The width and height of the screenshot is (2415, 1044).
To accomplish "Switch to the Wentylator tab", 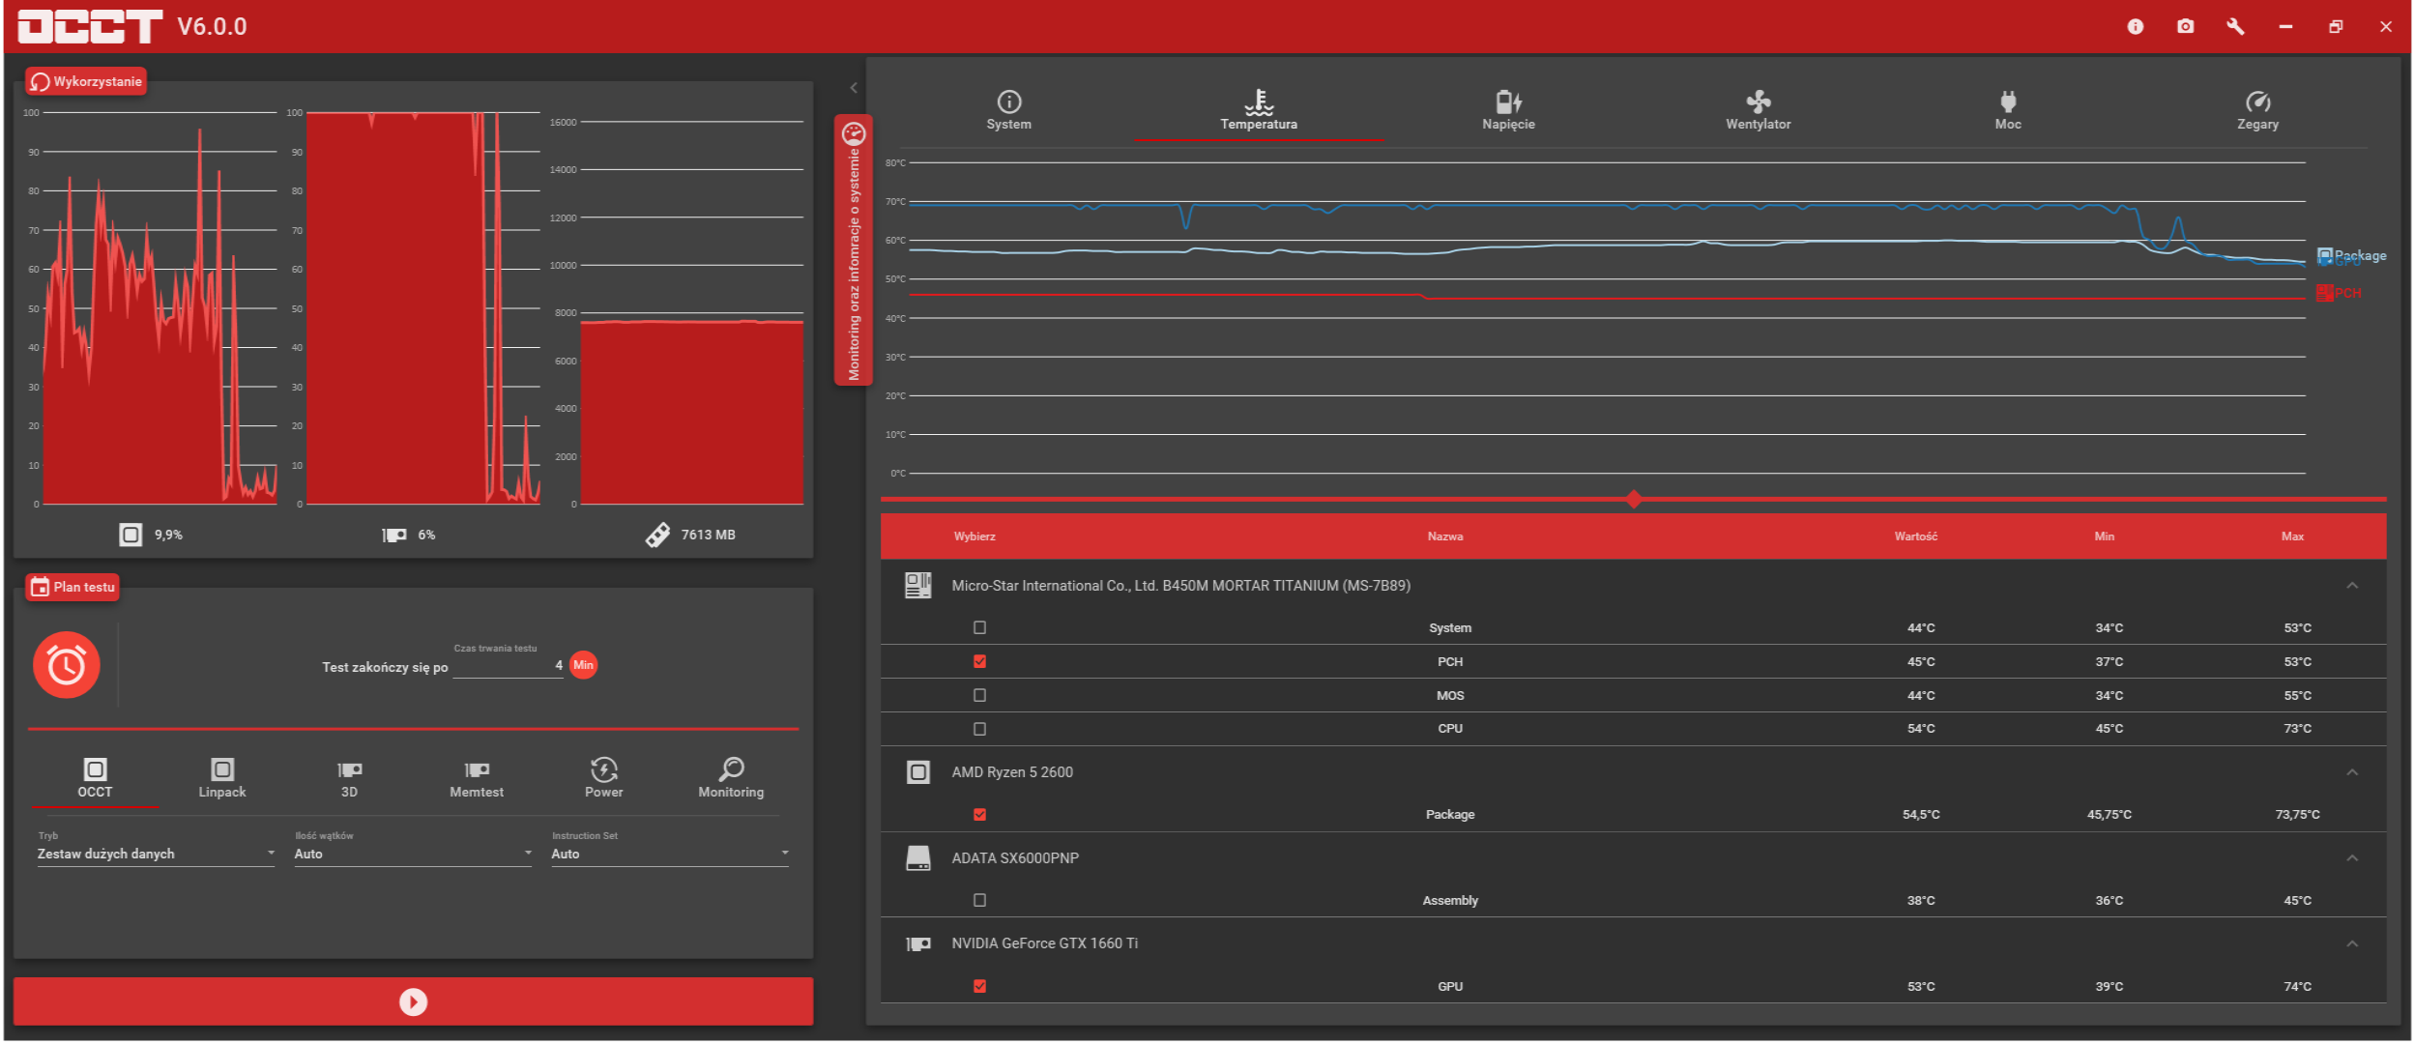I will pos(1758,110).
